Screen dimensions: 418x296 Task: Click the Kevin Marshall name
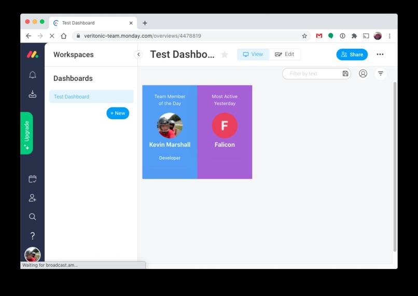point(170,145)
